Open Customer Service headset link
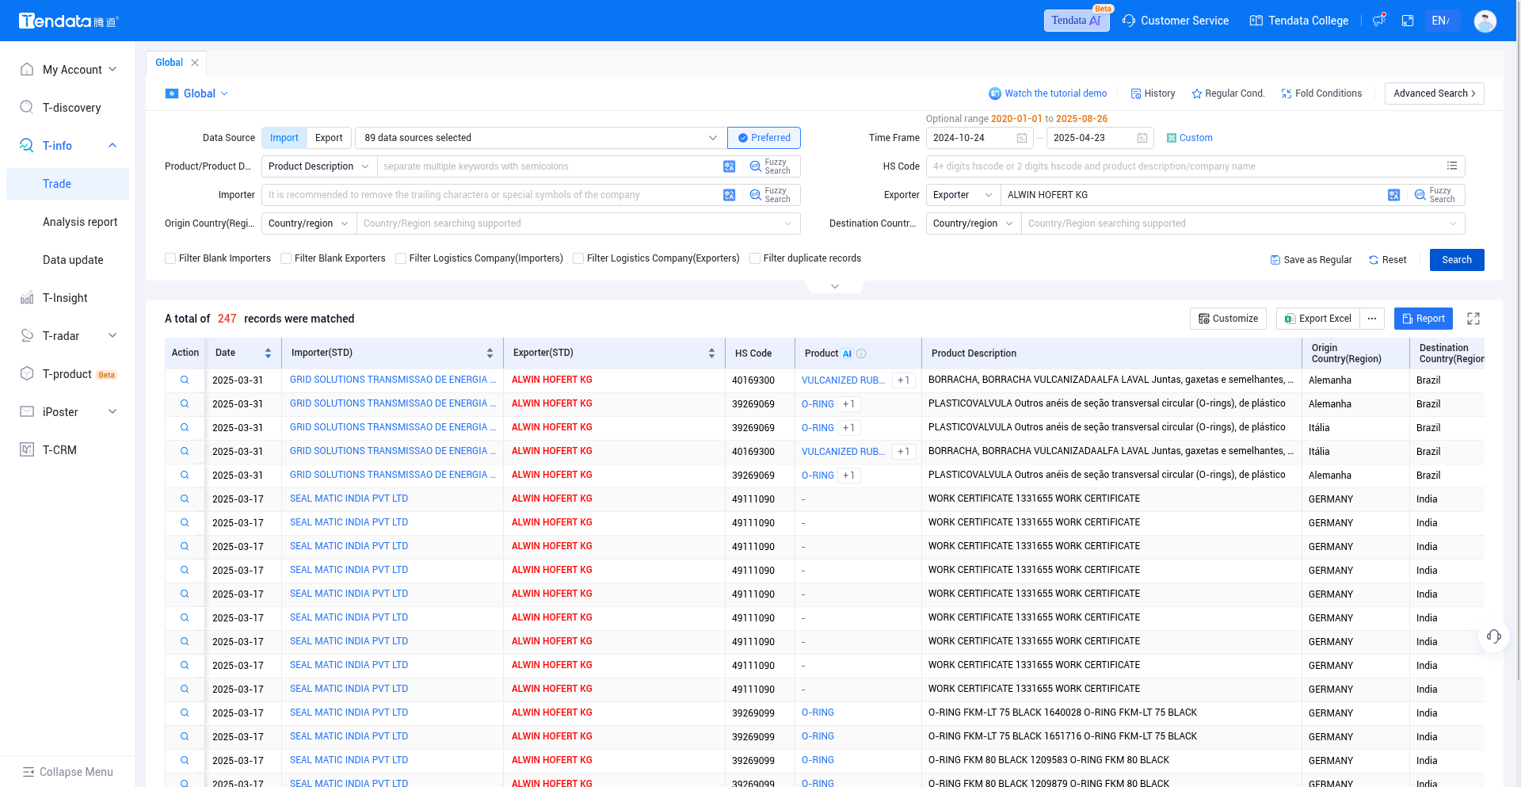The height and width of the screenshot is (787, 1521). tap(1176, 21)
